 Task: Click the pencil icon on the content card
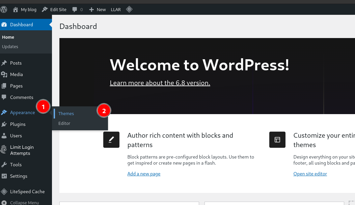click(x=111, y=140)
